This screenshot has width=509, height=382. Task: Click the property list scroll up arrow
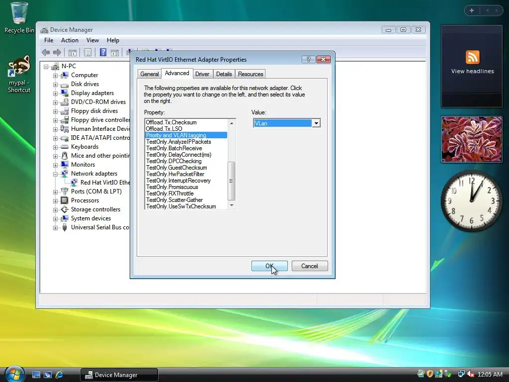point(232,123)
